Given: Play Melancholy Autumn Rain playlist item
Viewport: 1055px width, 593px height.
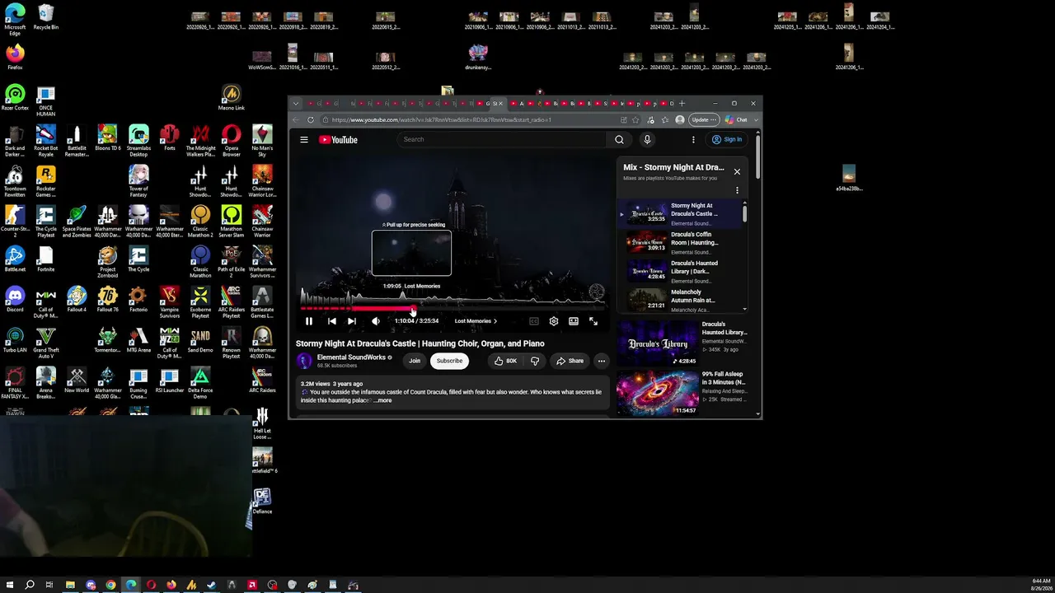Looking at the screenshot, I should coord(682,299).
